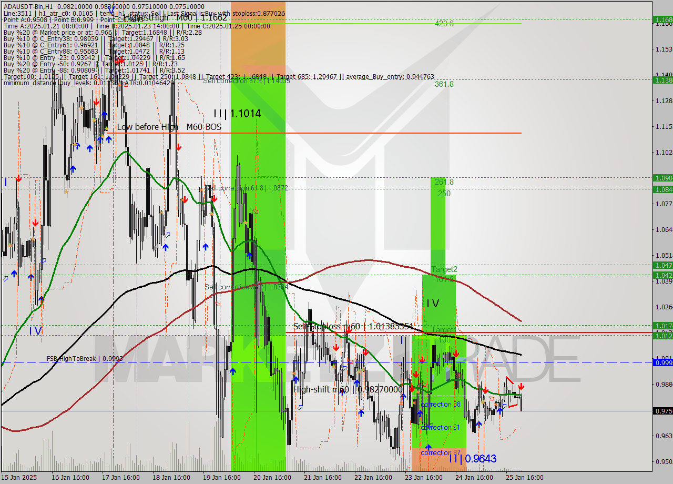
Task: Click 'Sell-stoploss m60 | 1.01385351' label
Action: (353, 327)
